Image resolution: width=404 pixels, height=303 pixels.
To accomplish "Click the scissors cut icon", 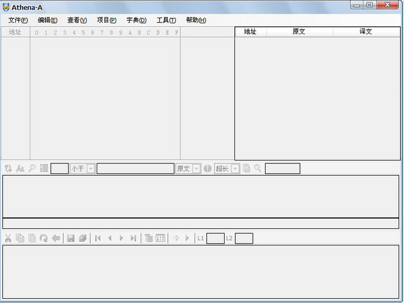I will pos(8,238).
